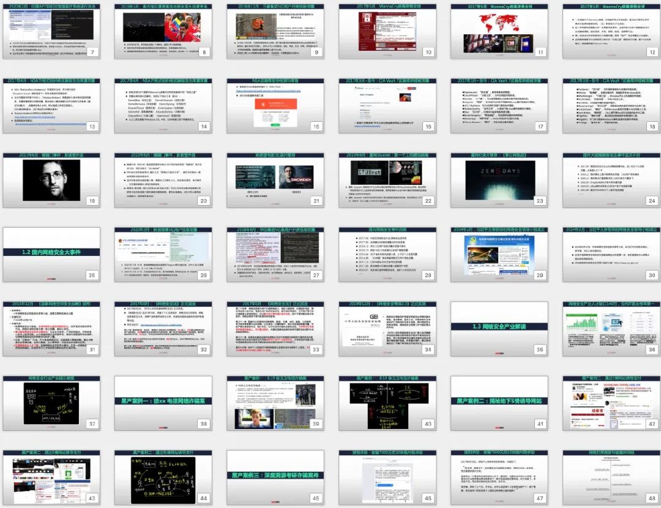Select slide 41 黑产案例二 title slide
This screenshot has width=661, height=508.
(499, 404)
